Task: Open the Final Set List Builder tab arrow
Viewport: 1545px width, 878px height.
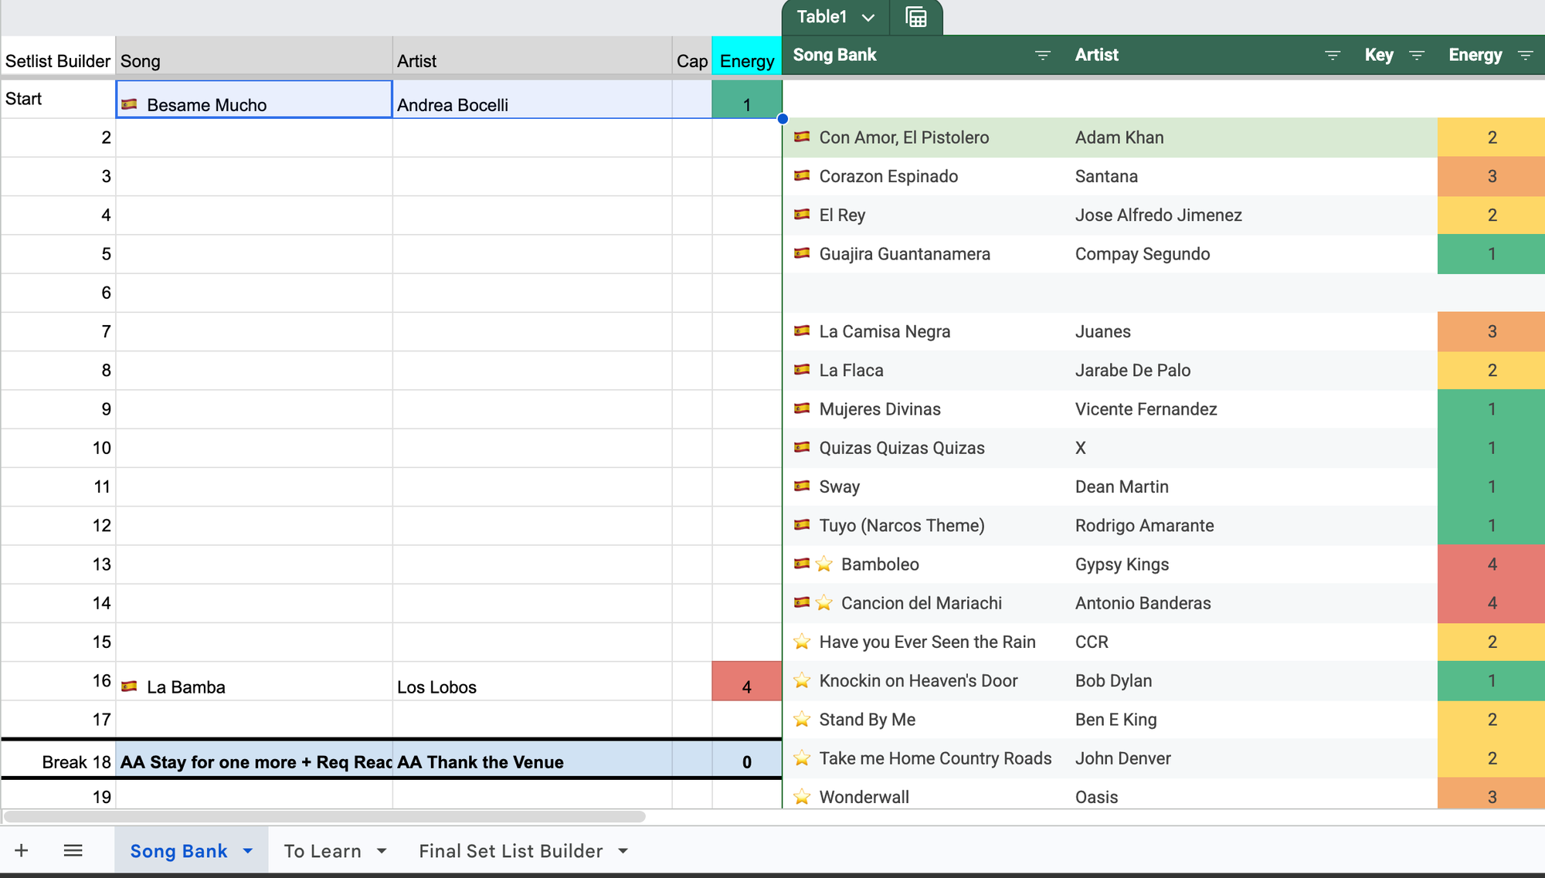Action: click(623, 851)
